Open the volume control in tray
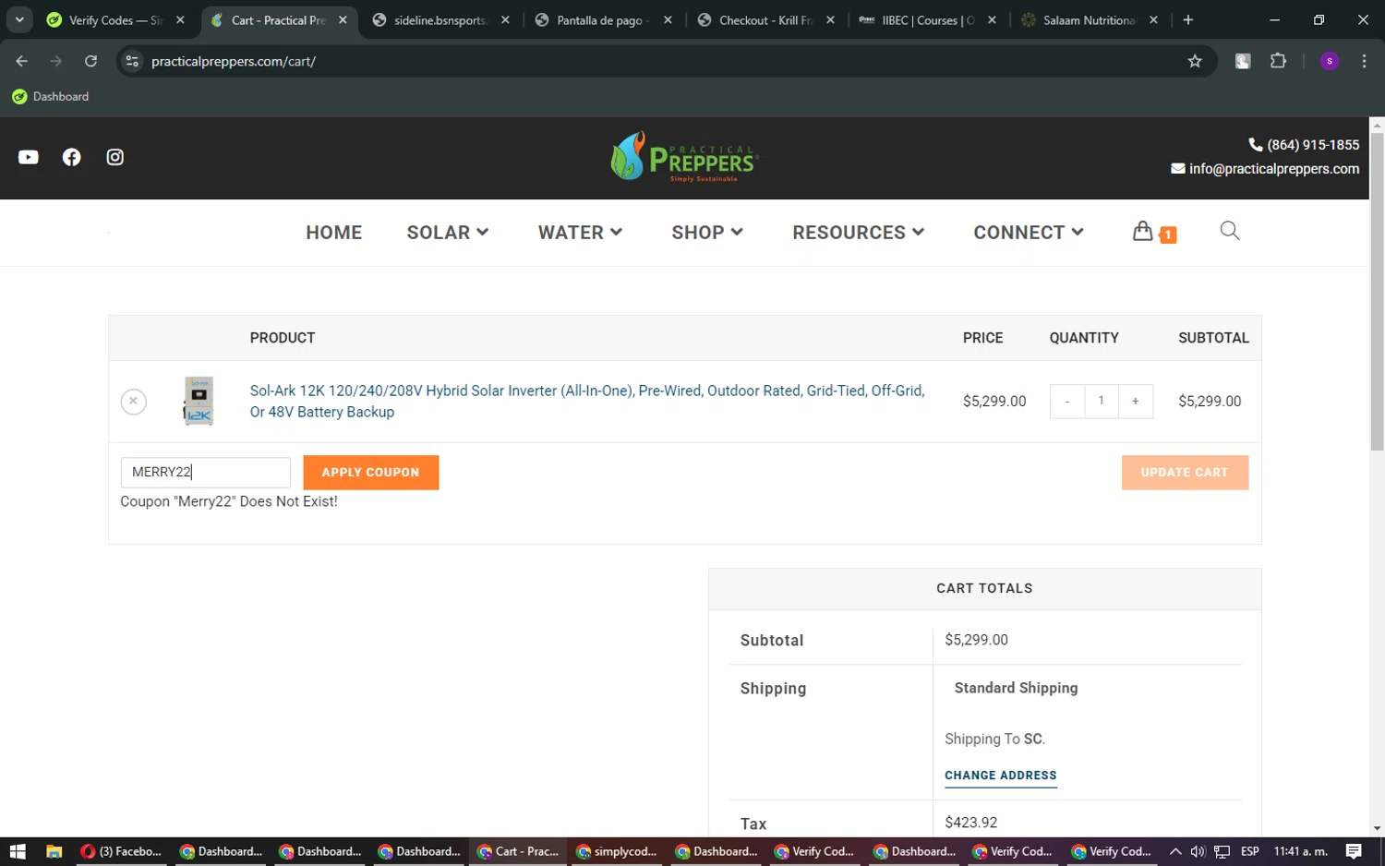The image size is (1385, 866). tap(1198, 851)
